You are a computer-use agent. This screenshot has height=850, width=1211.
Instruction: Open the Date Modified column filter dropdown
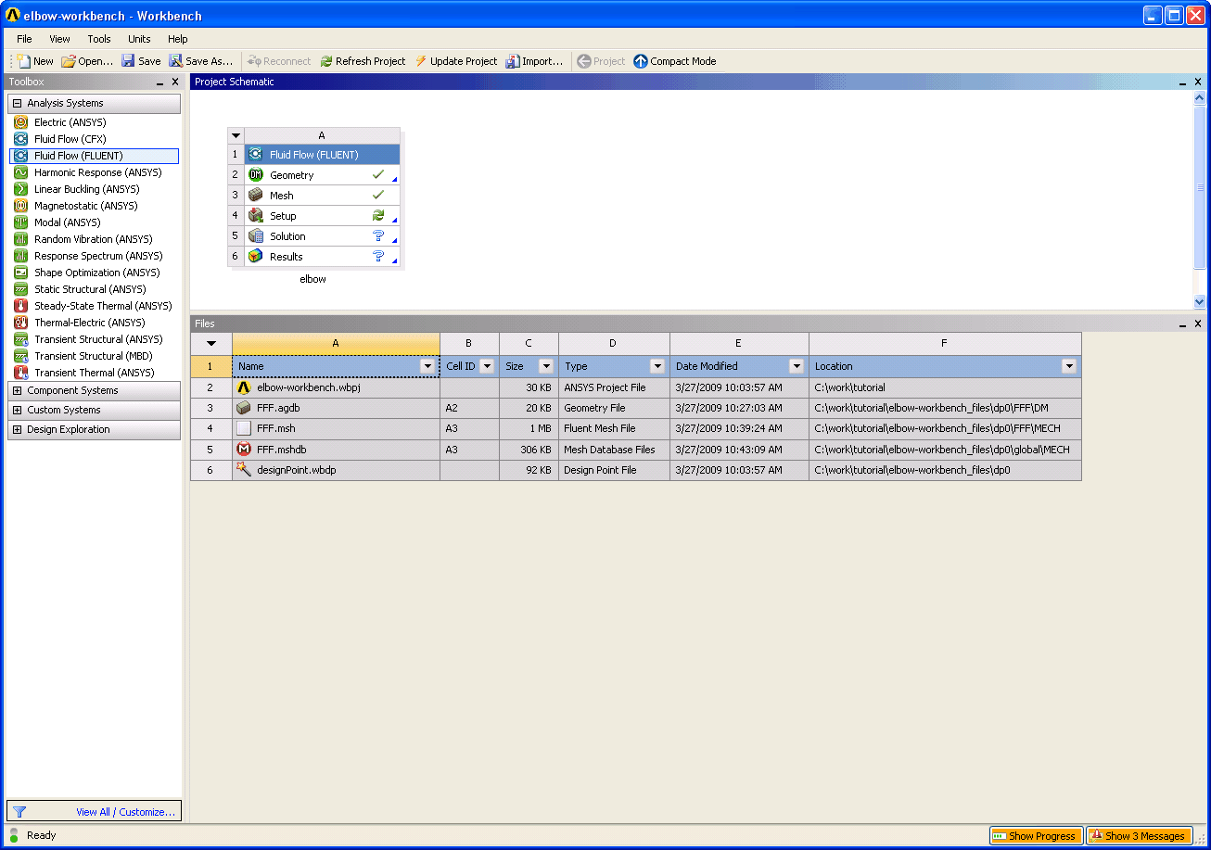point(797,366)
